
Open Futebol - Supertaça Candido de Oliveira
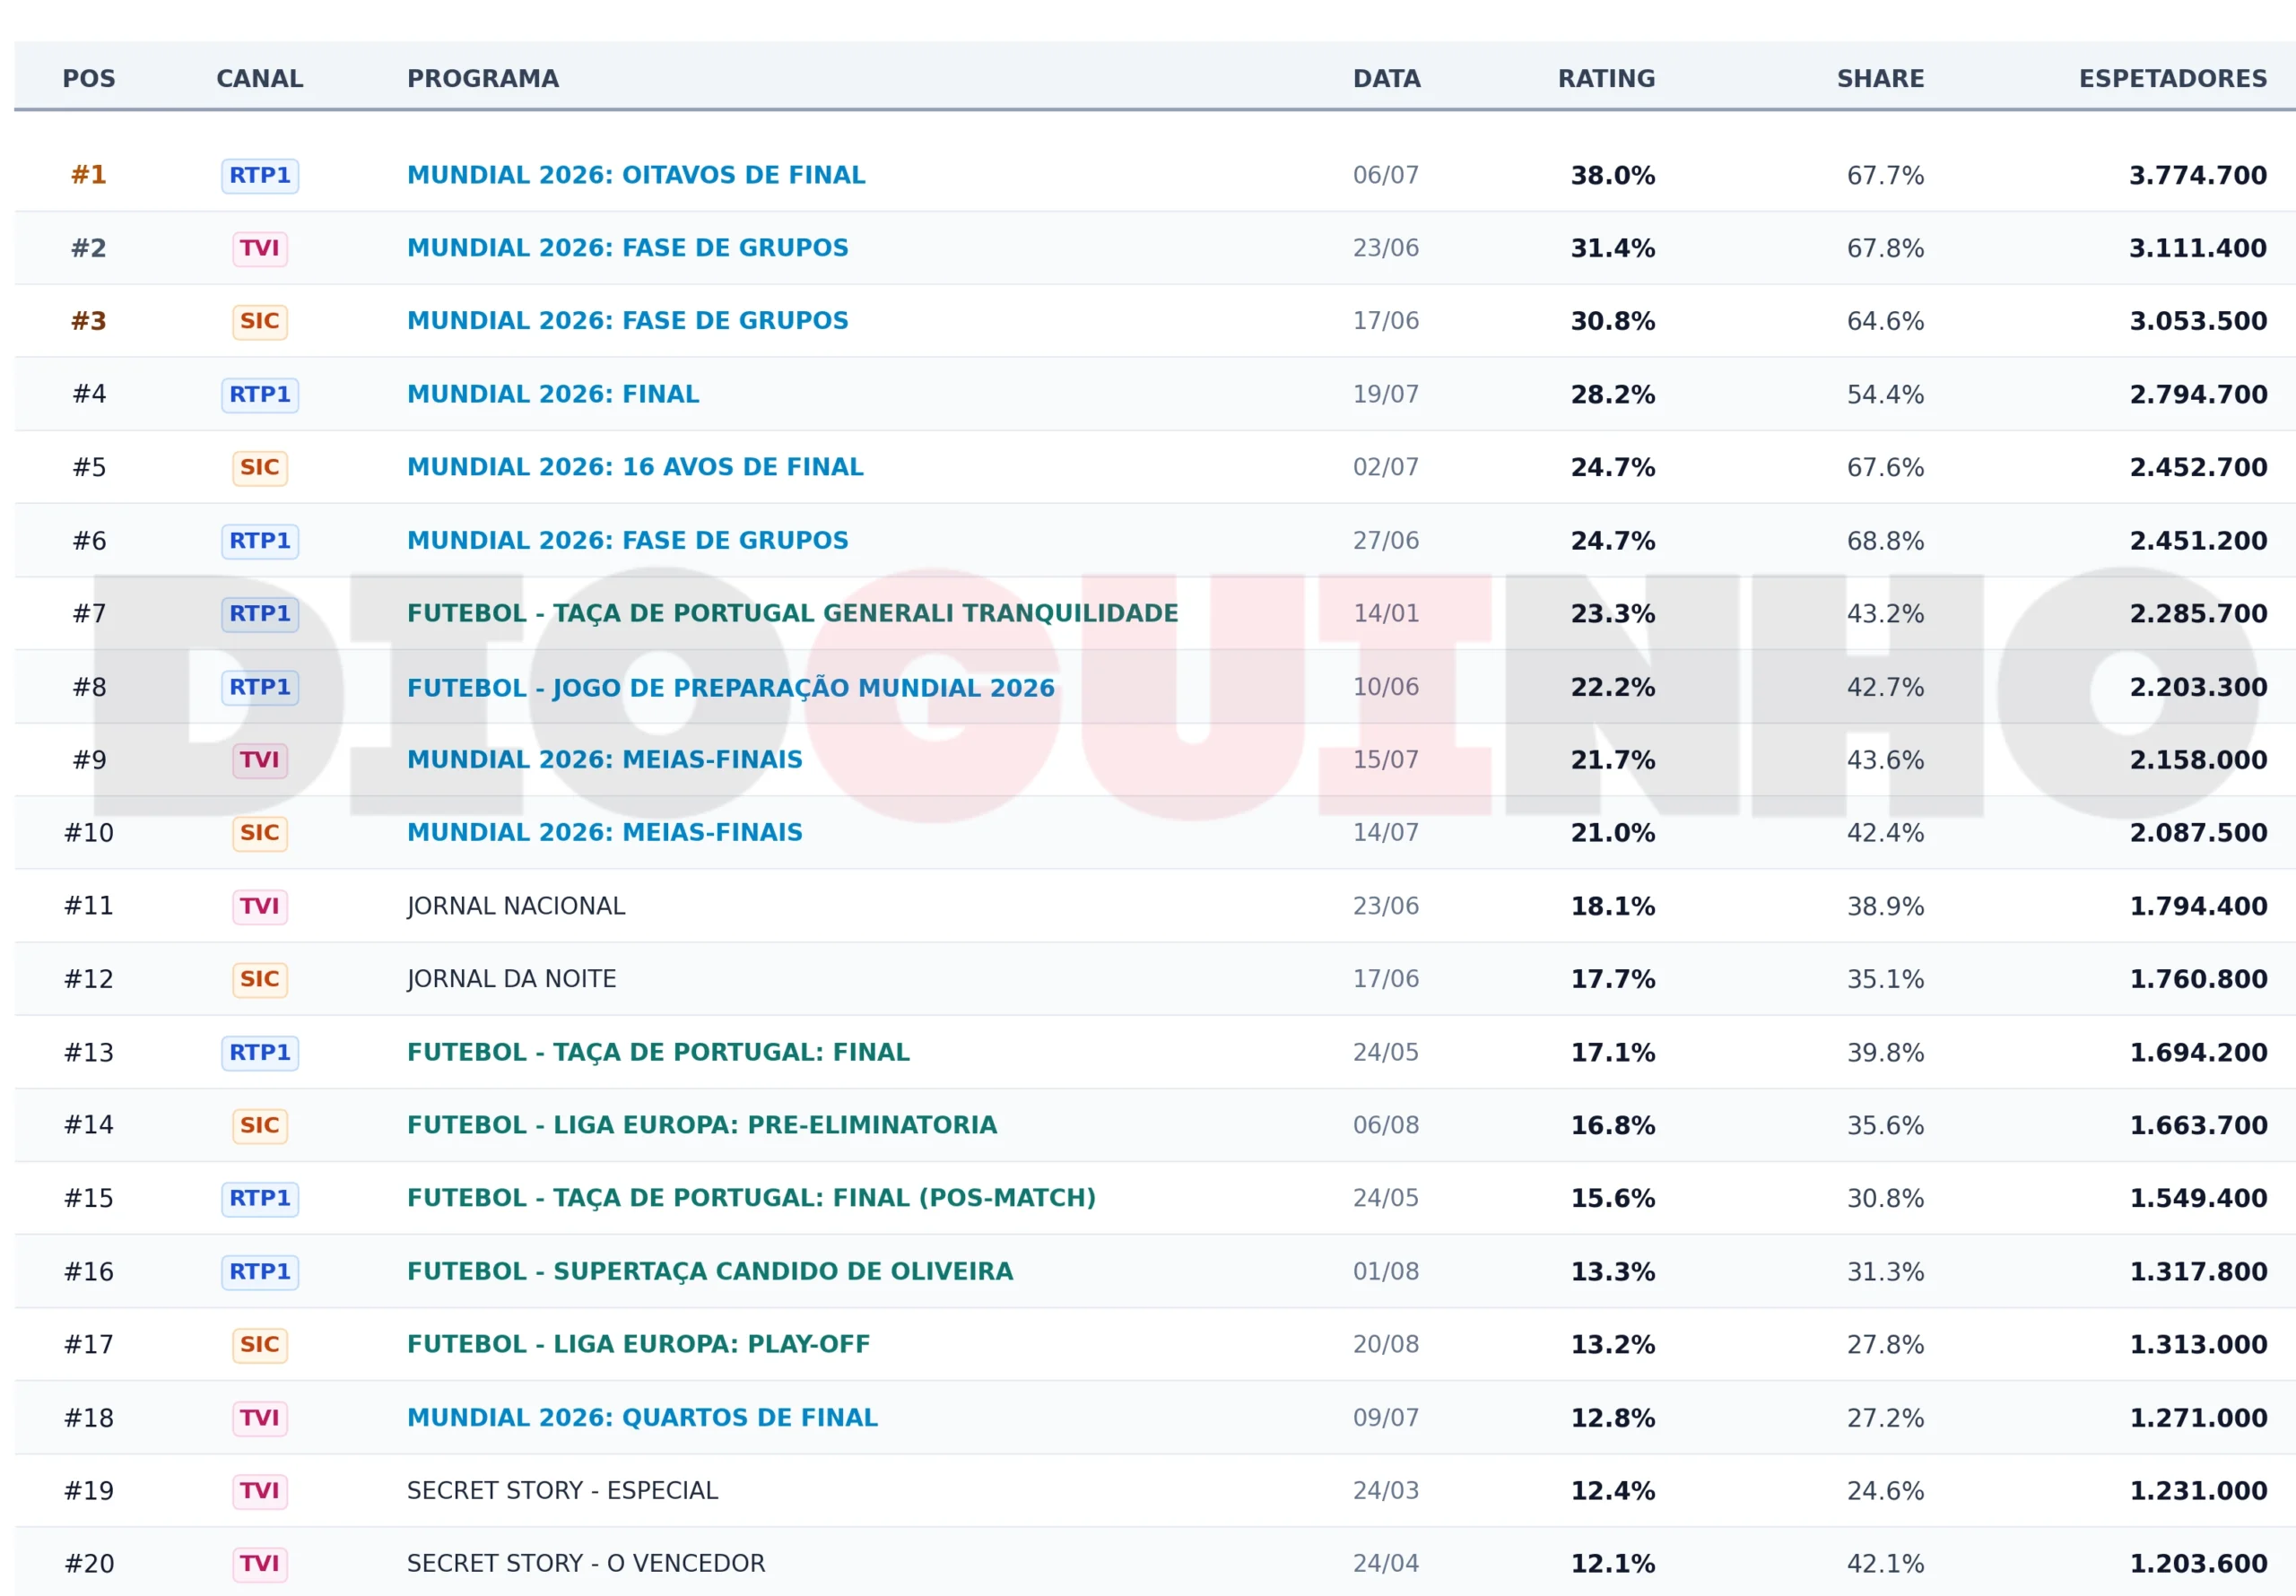click(x=710, y=1271)
